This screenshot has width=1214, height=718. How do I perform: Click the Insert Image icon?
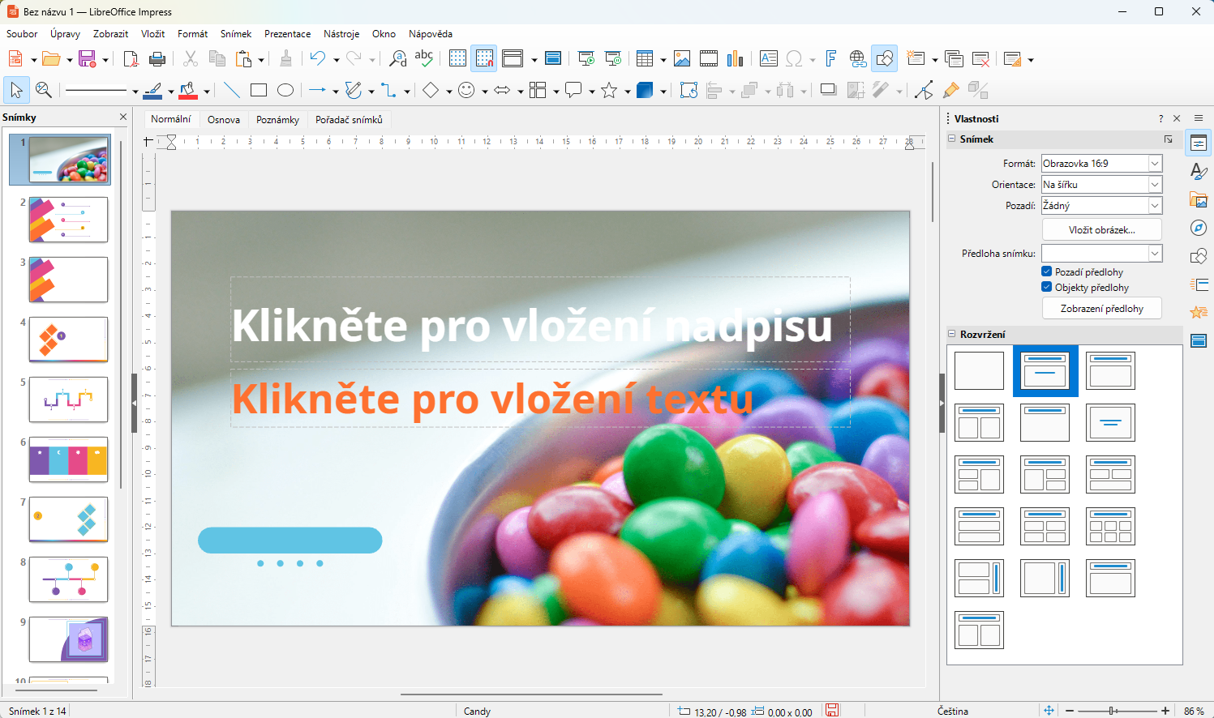(682, 58)
